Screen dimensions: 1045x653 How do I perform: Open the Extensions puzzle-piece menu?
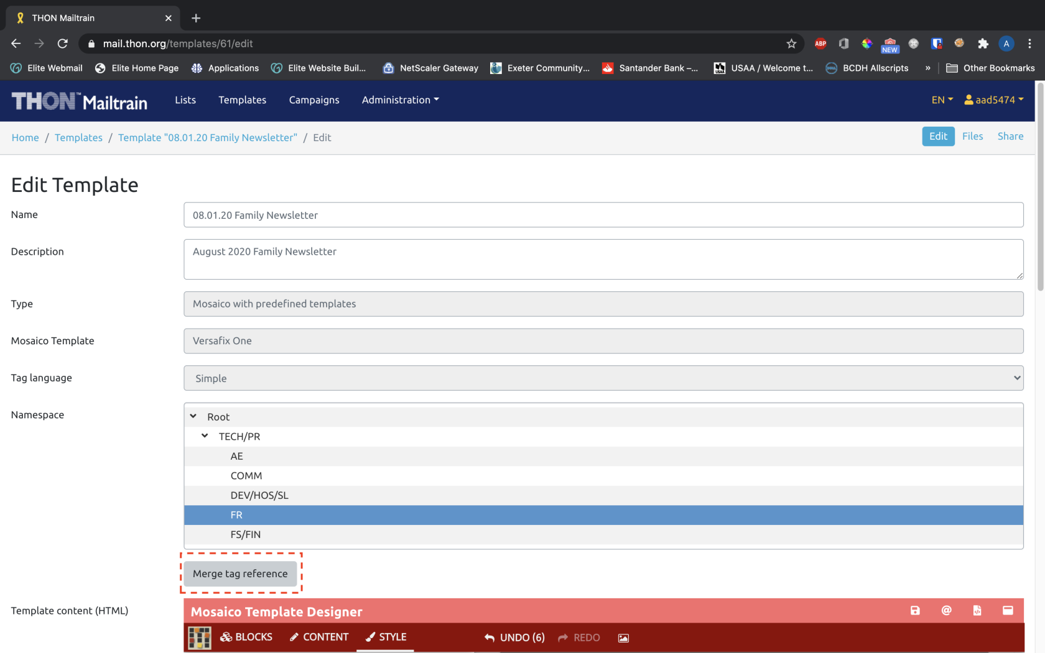[x=983, y=43]
